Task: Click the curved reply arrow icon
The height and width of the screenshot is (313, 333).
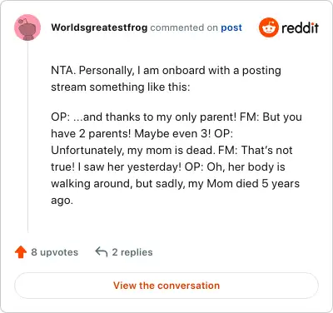Action: [x=102, y=252]
